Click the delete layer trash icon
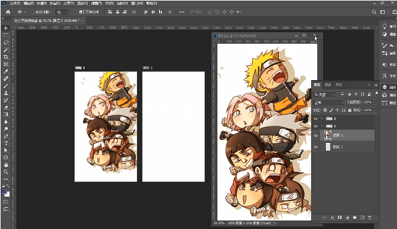This screenshot has height=229, width=397. coord(370,217)
